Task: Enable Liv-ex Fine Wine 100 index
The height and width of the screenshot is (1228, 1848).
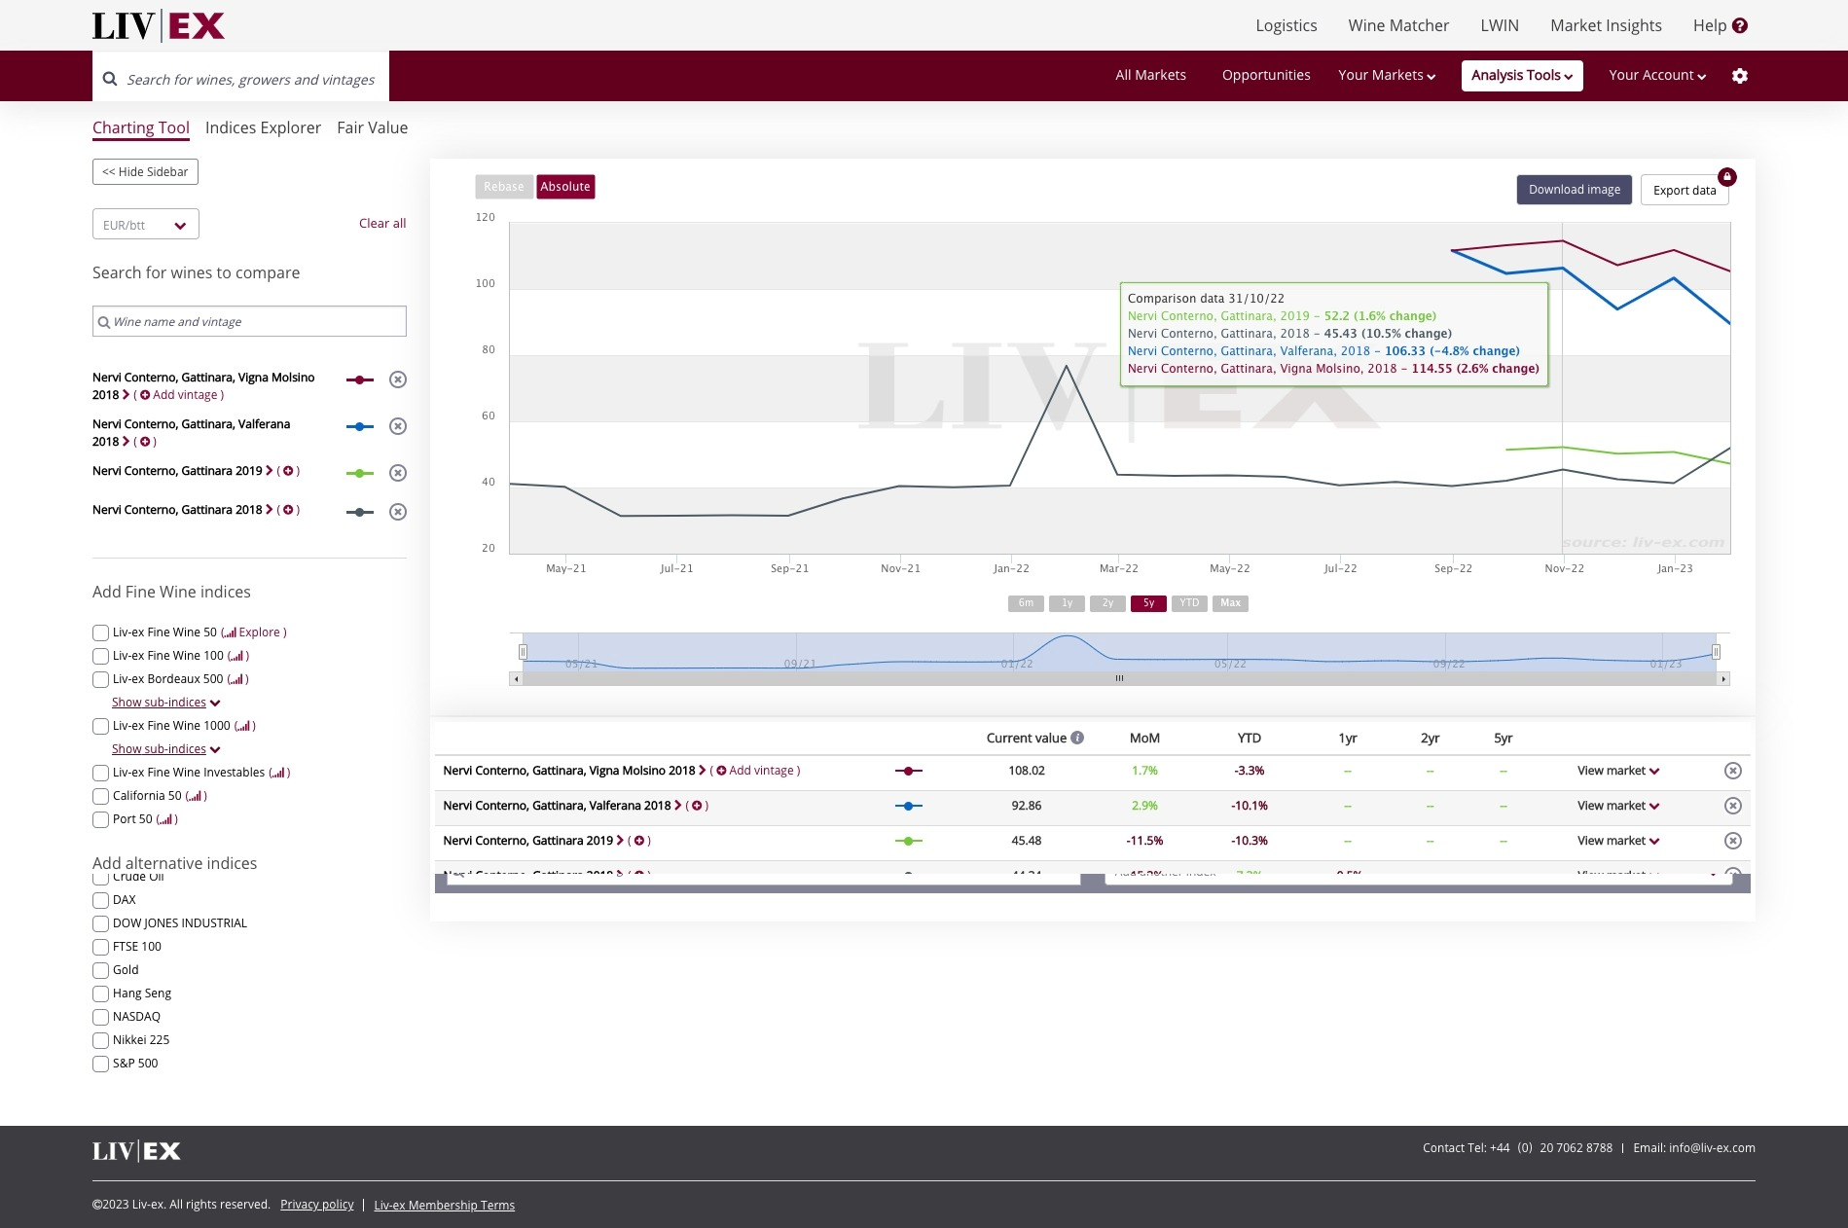Action: (100, 656)
